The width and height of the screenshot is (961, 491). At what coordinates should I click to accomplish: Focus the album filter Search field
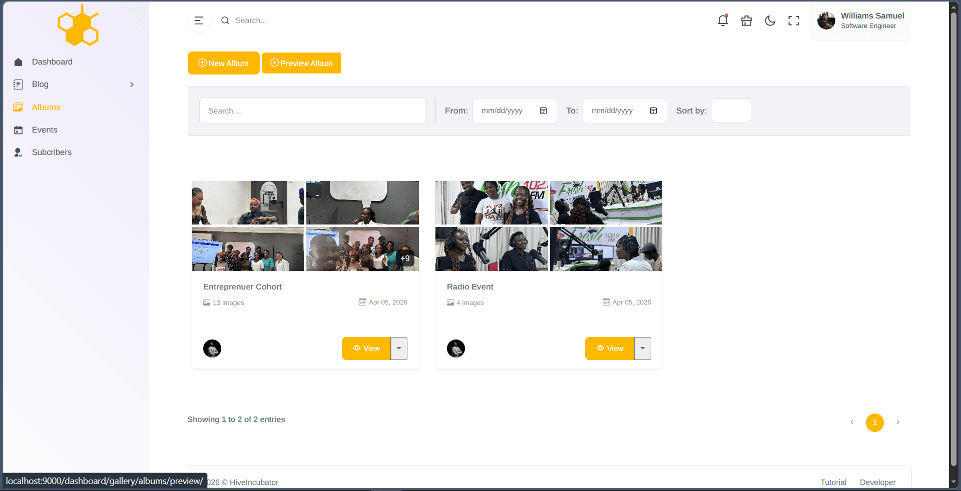pyautogui.click(x=313, y=111)
